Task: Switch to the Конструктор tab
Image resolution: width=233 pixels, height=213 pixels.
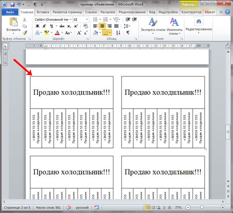Action: (x=192, y=12)
